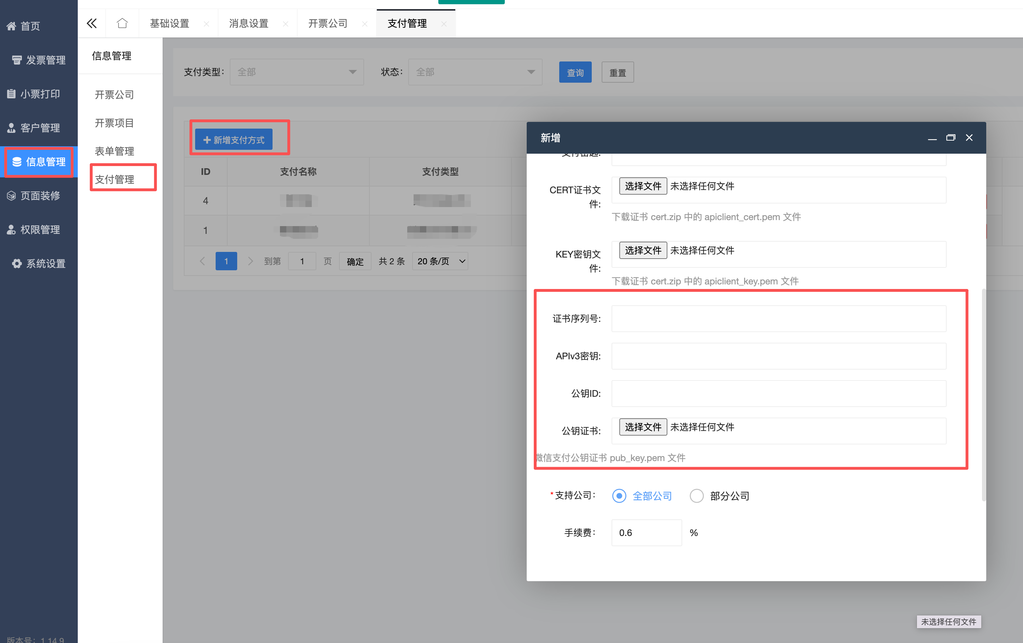Viewport: 1023px width, 643px height.
Task: Switch to 基础设置 tab
Action: 170,23
